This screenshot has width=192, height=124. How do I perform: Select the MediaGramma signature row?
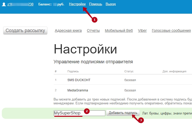point(78,90)
